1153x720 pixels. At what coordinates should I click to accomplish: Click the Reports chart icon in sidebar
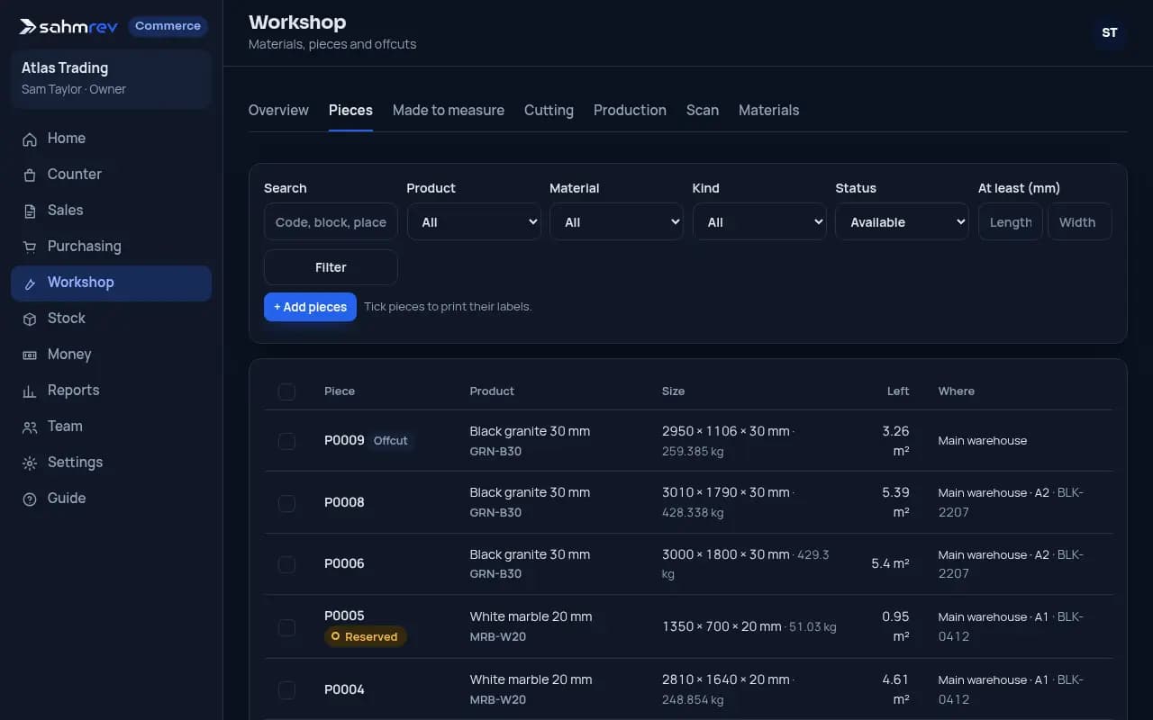(x=30, y=391)
